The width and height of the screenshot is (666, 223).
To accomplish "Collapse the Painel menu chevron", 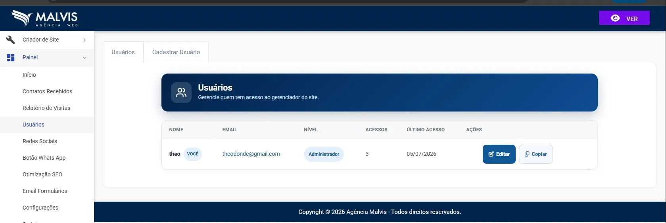I will coord(84,58).
